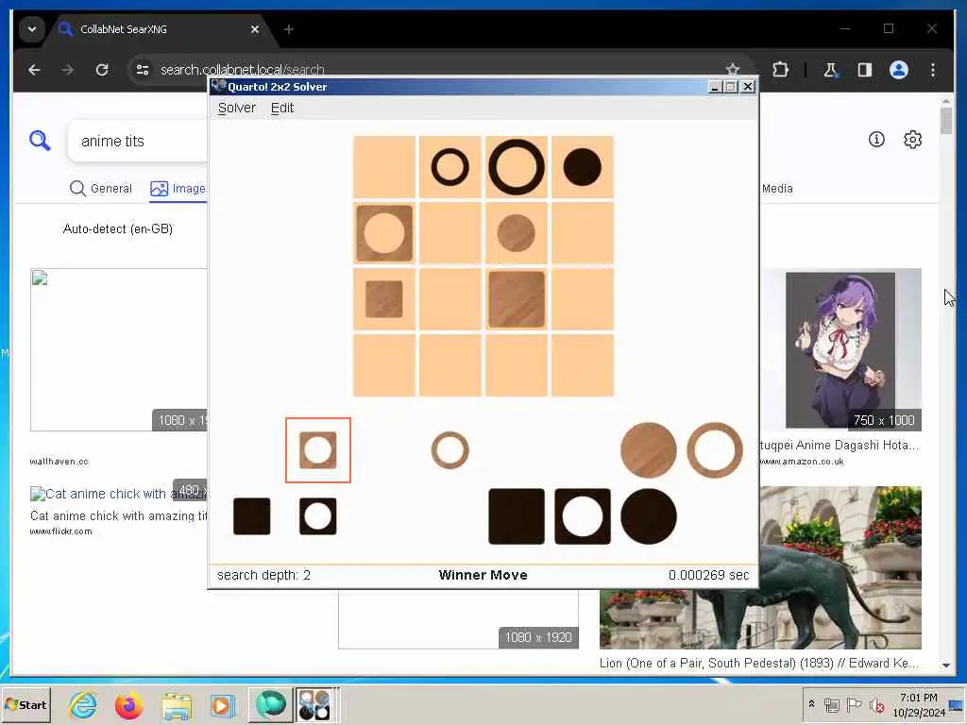Open the browser tab search dropdown

tap(32, 29)
